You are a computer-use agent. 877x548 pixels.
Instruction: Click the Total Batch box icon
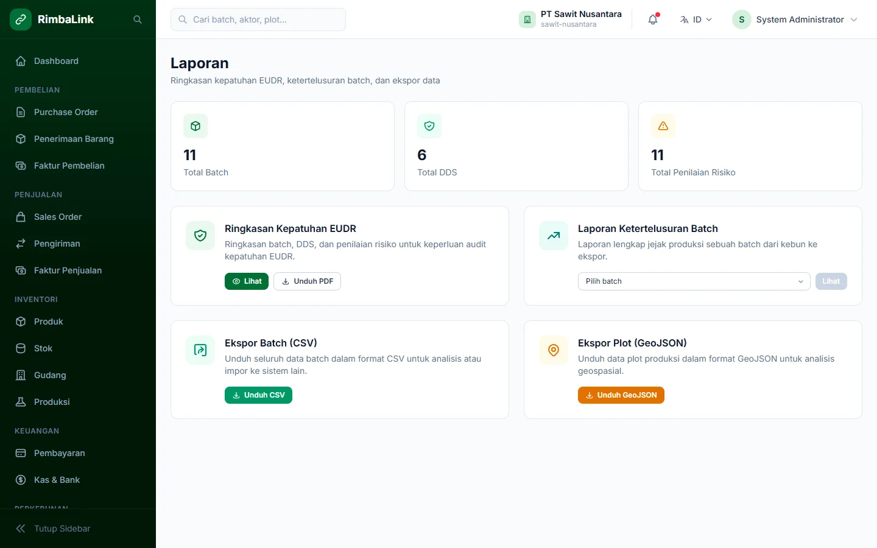pyautogui.click(x=195, y=126)
